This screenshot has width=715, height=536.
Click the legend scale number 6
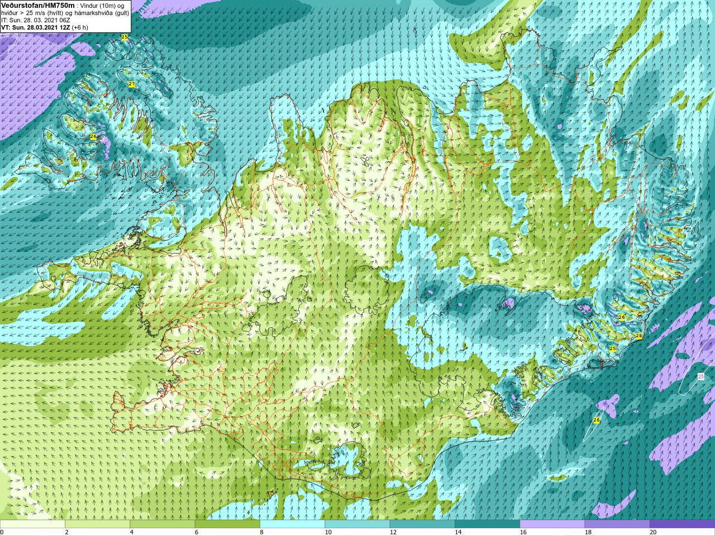tap(197, 532)
